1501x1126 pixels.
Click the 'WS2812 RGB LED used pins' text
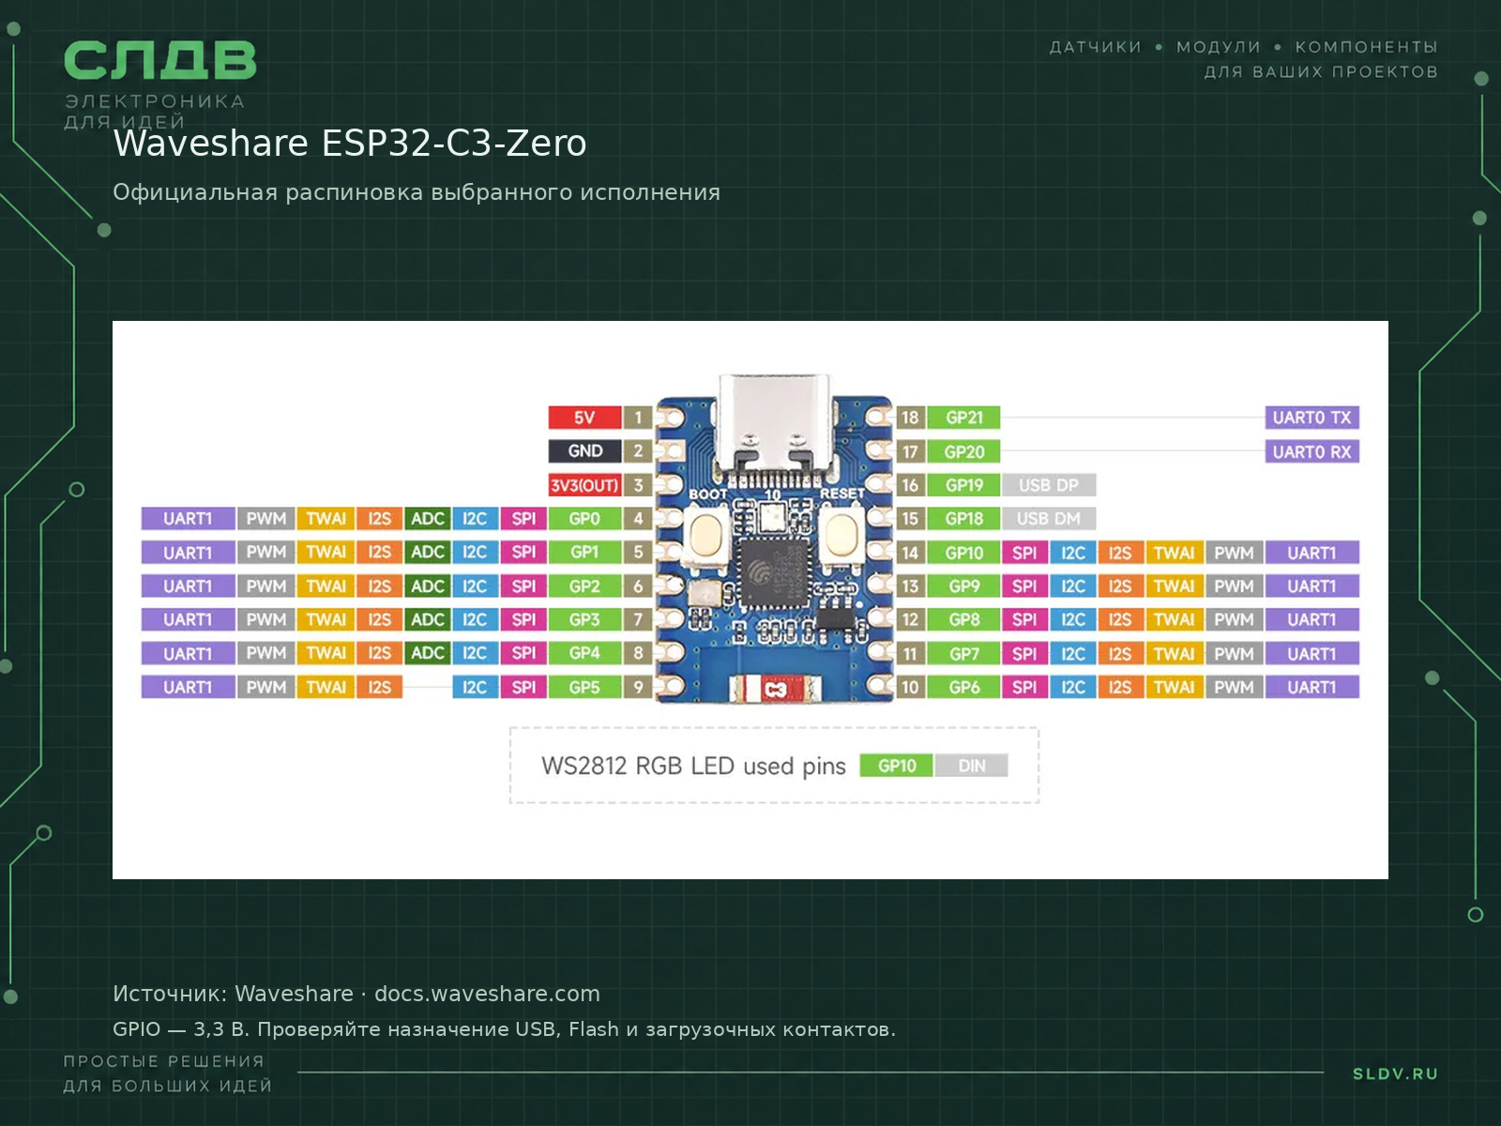693,767
